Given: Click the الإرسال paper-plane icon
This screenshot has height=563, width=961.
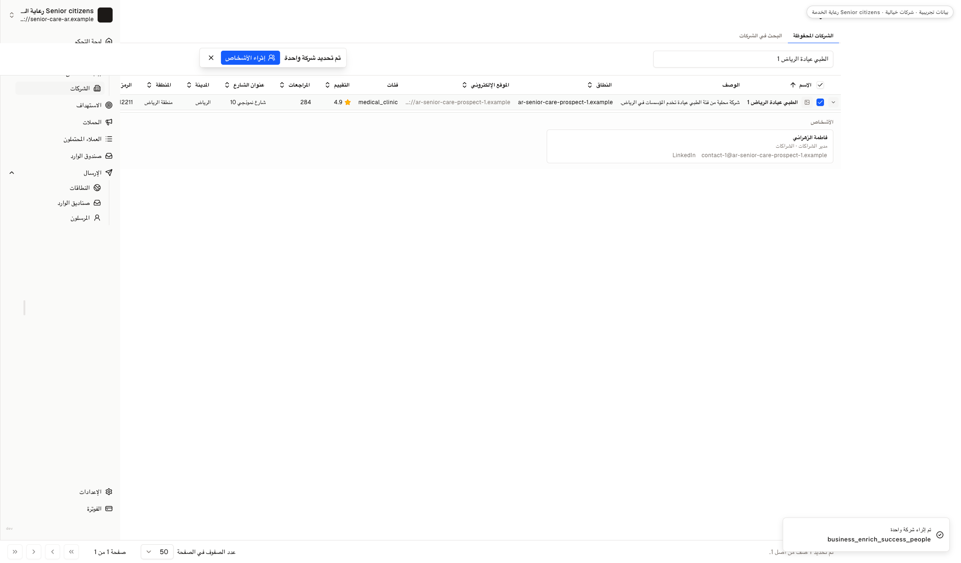Looking at the screenshot, I should point(109,173).
